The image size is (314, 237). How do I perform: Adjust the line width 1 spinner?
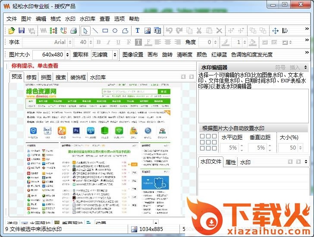point(245,42)
